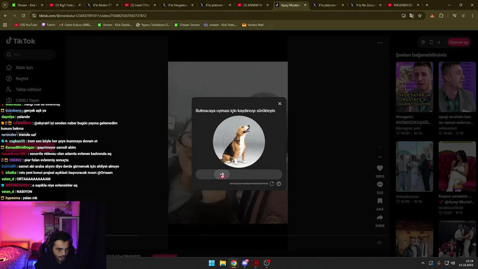Open captcha report info icon

coord(279,184)
